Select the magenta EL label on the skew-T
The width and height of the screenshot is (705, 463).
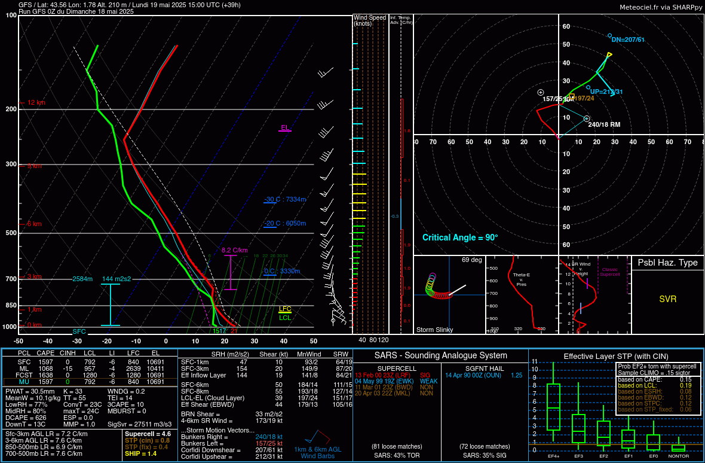coord(284,127)
